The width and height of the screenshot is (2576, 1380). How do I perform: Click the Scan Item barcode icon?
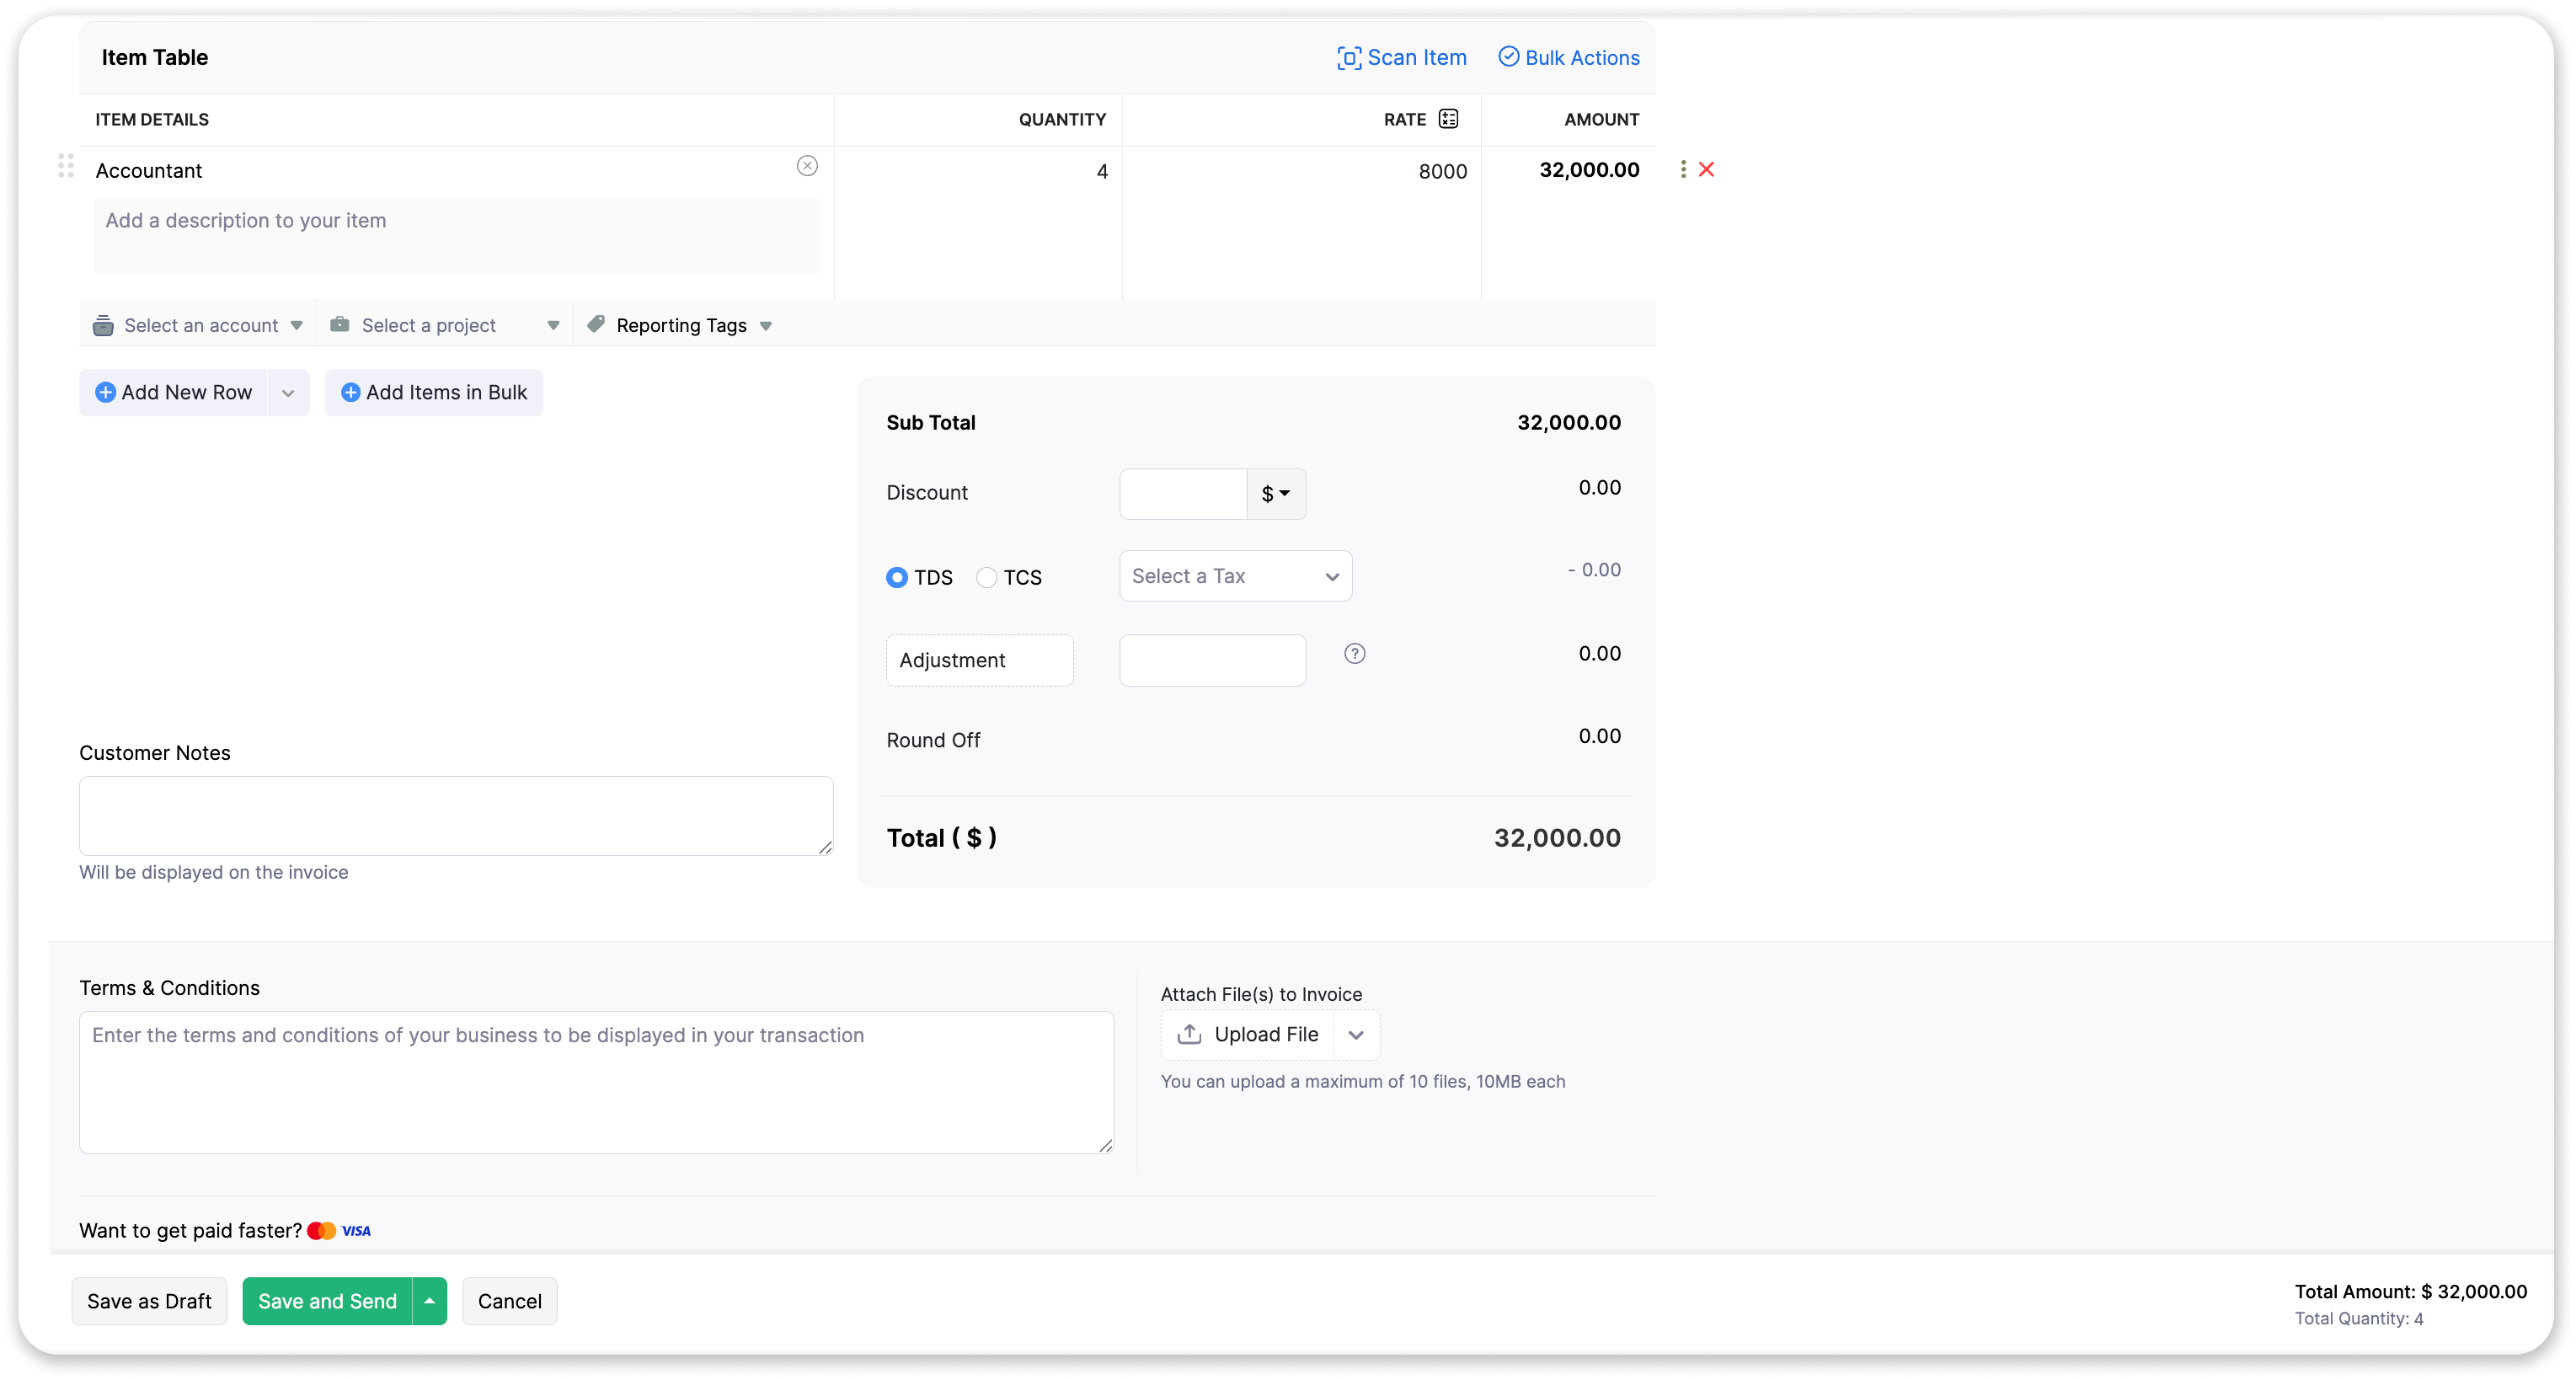pos(1349,58)
